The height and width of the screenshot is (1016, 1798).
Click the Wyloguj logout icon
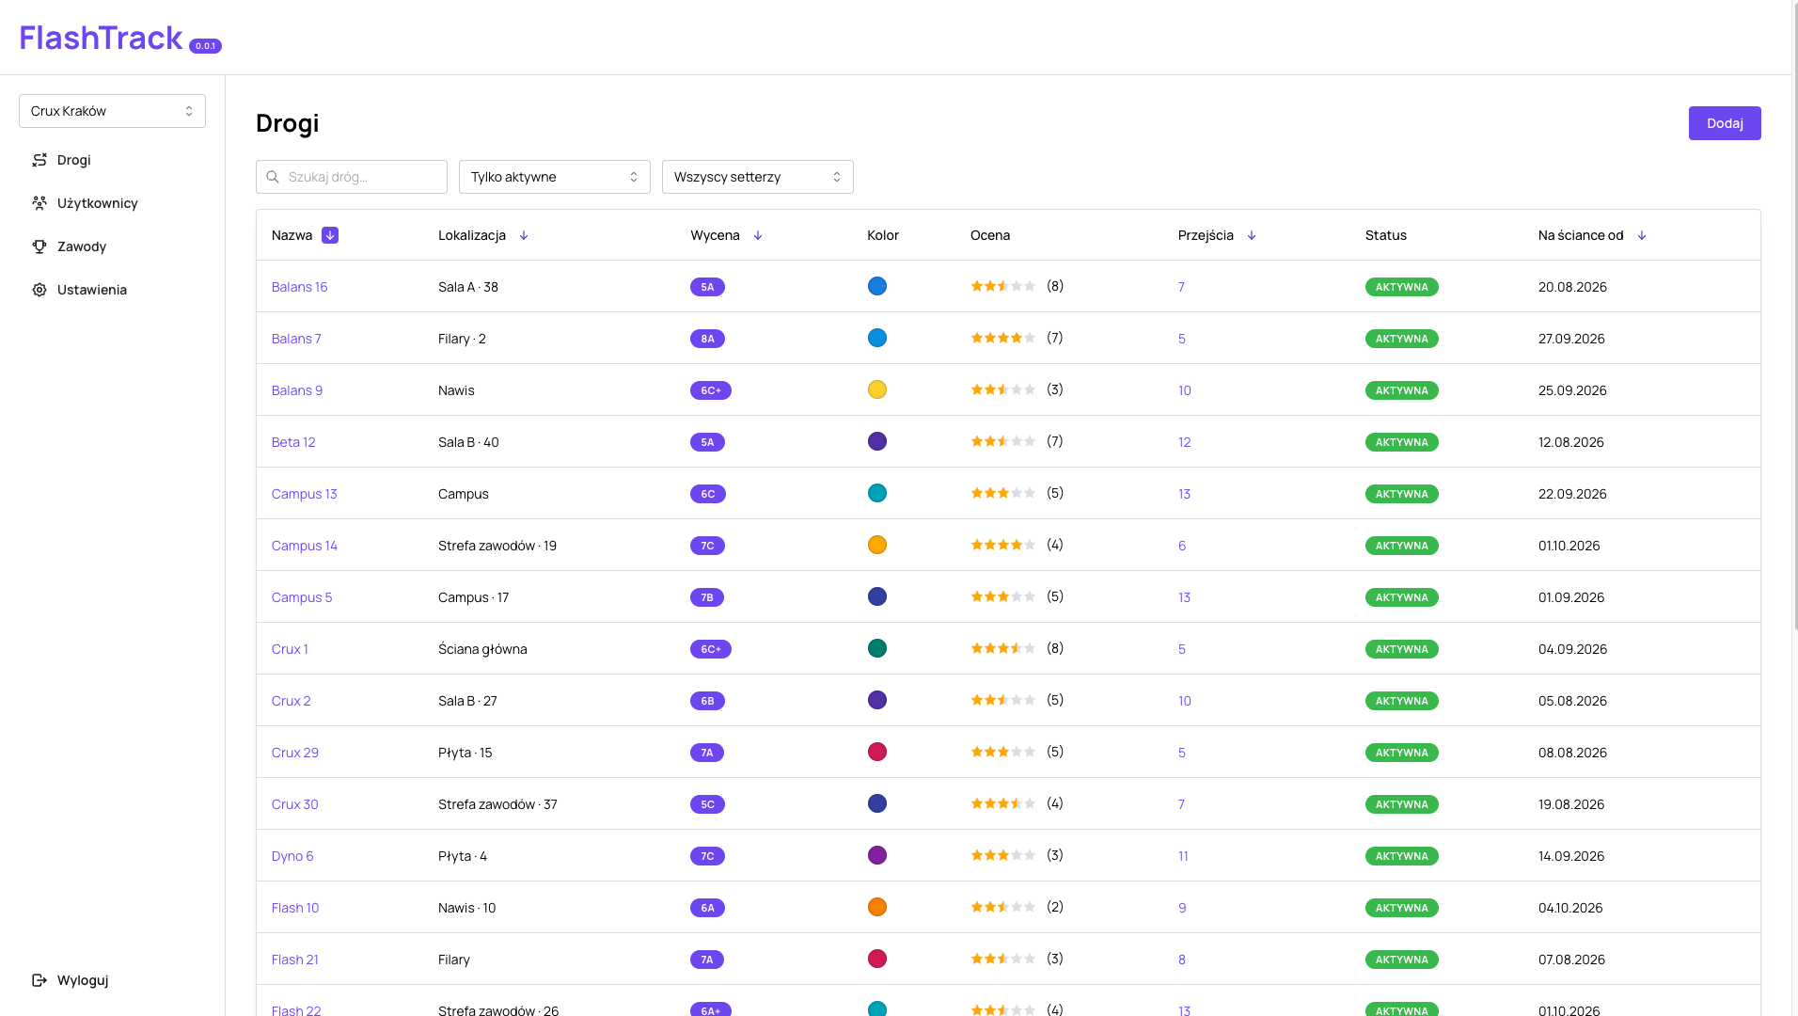pyautogui.click(x=39, y=980)
